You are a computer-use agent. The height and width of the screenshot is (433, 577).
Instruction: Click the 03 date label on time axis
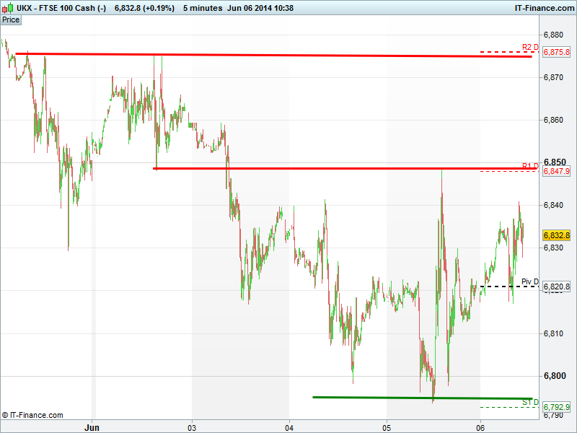[192, 428]
